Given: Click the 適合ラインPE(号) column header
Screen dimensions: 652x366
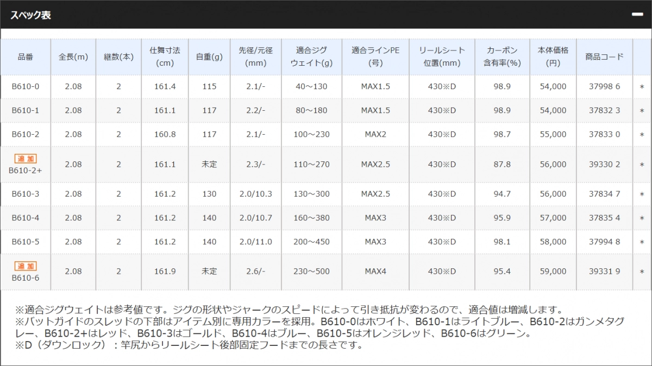Looking at the screenshot, I should (x=375, y=56).
